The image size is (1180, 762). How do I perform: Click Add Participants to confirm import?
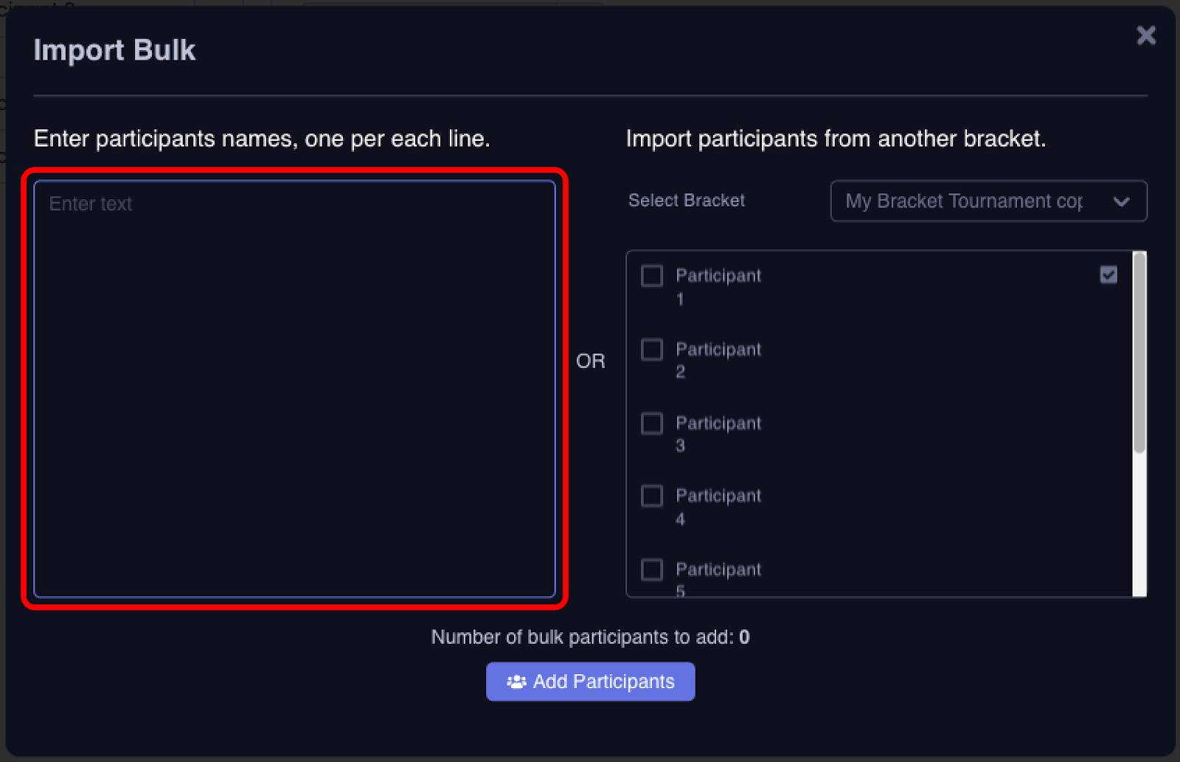(590, 682)
